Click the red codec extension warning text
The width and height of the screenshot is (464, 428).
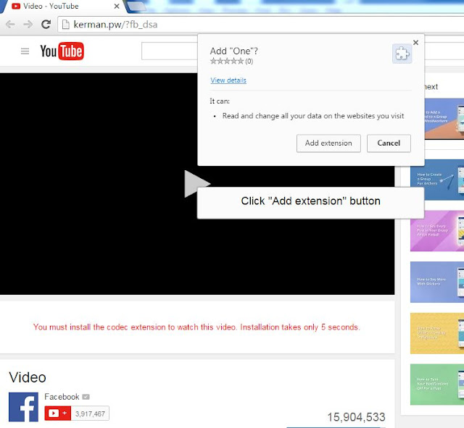[196, 327]
